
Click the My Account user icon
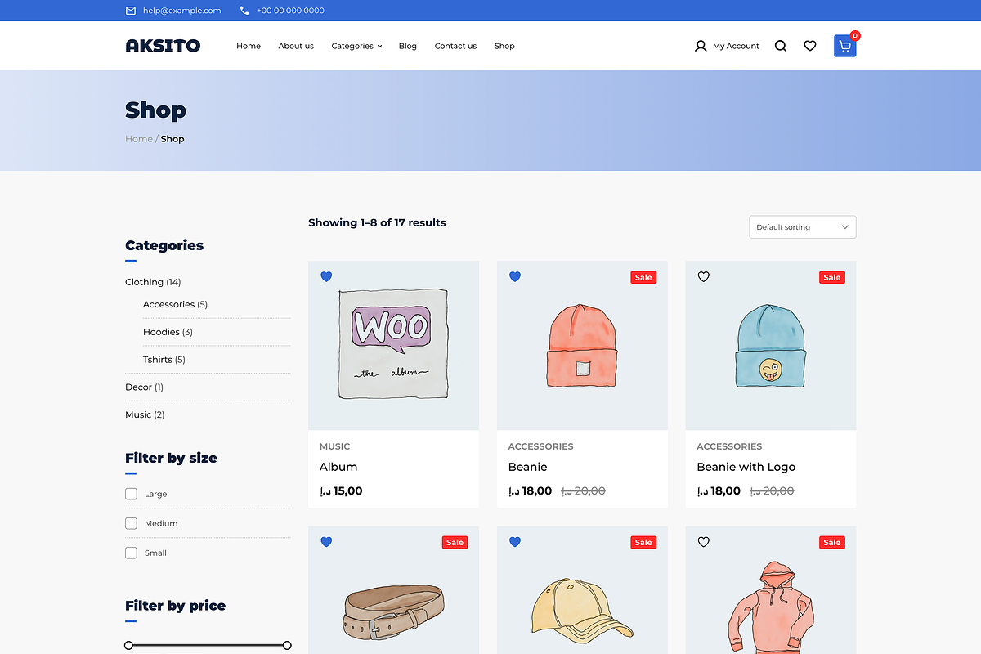pyautogui.click(x=701, y=46)
